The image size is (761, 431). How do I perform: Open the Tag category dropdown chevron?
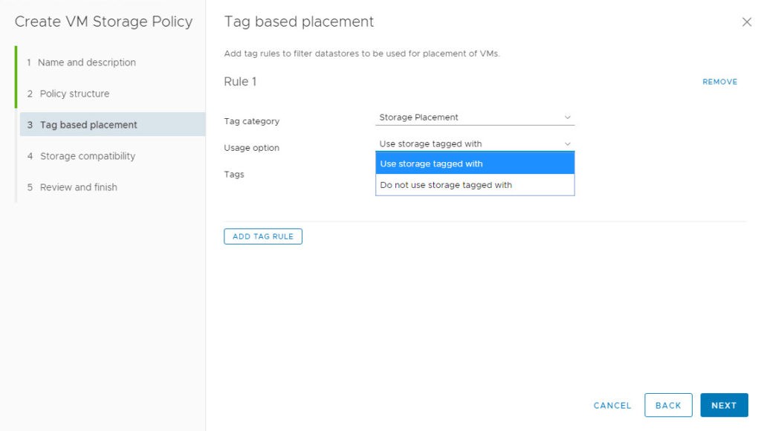click(x=568, y=117)
